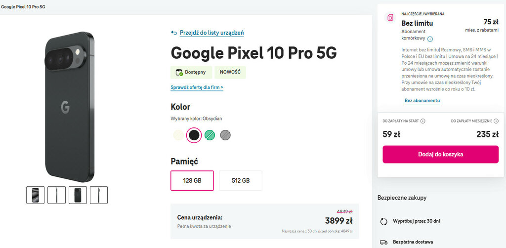Screen dimensions: 506x248
Task: Click the Bez abonamentu link
Action: coord(422,101)
